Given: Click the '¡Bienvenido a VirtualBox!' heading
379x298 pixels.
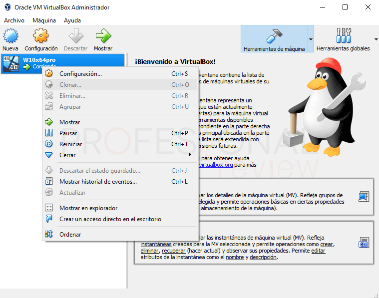Looking at the screenshot, I should 175,61.
